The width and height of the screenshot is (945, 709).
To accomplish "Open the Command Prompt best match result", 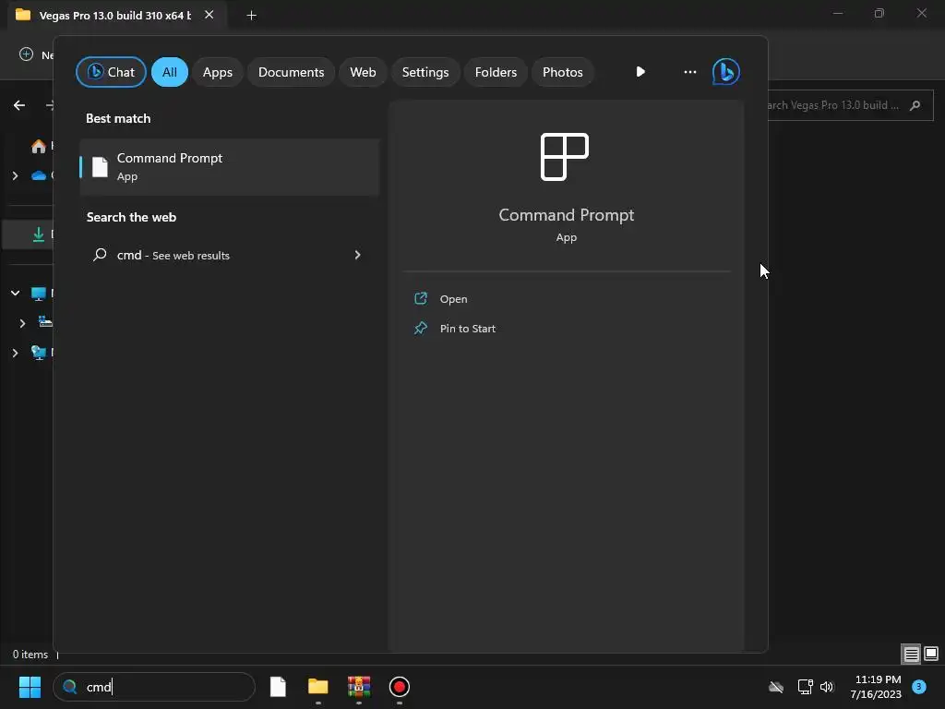I will point(229,167).
